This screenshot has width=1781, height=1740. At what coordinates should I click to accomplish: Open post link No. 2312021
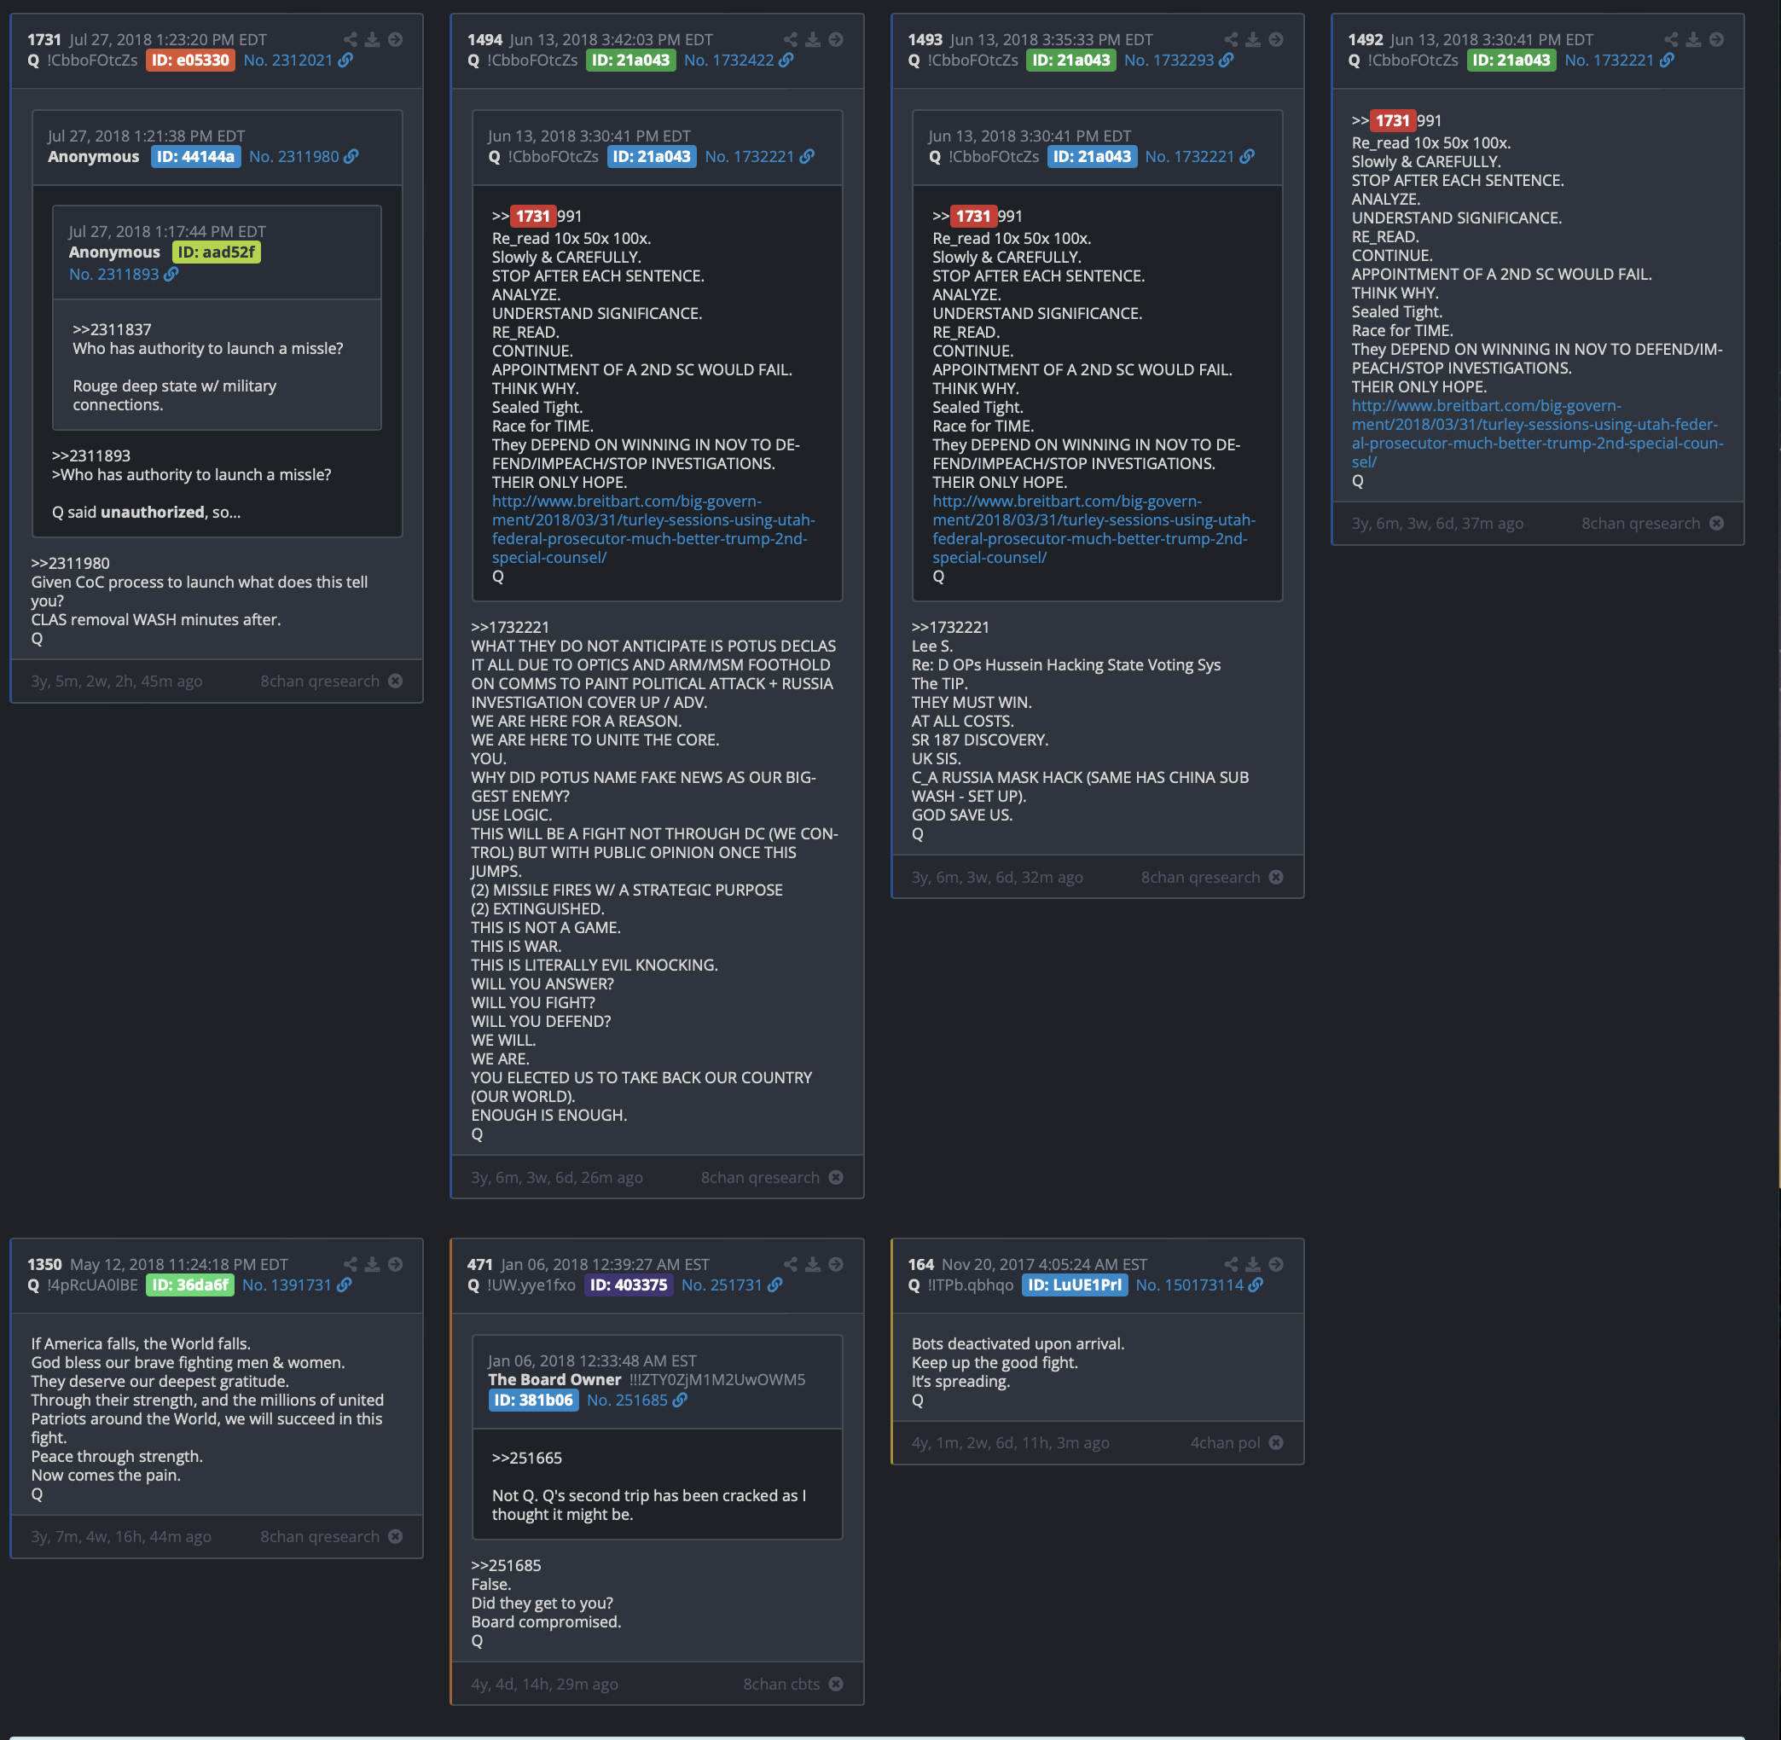pyautogui.click(x=287, y=61)
